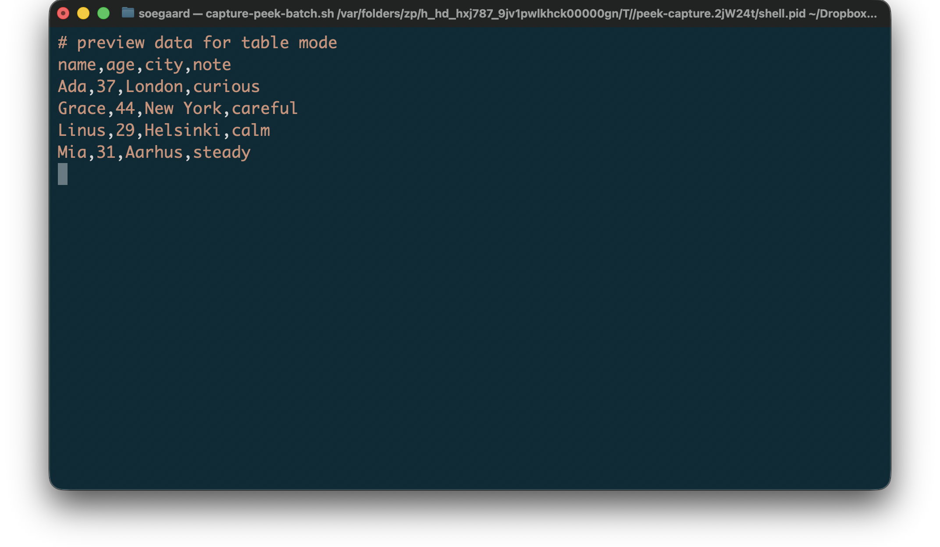The image size is (940, 547).
Task: Click on 'Linus' in the terminal output
Action: (82, 131)
